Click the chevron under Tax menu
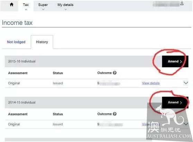The image size is (193, 142). click(26, 9)
